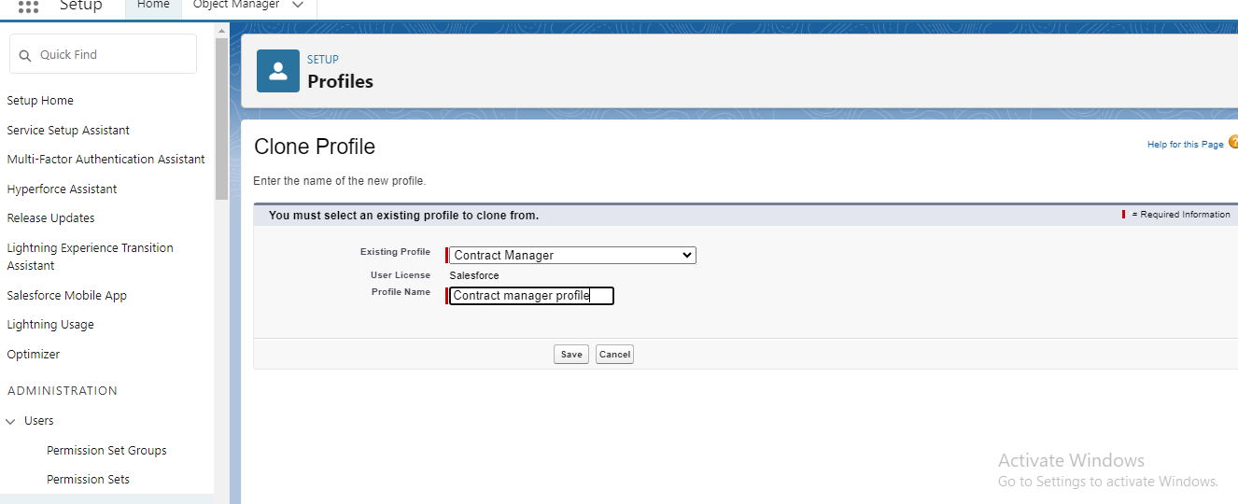Collapse the Users section chevron
This screenshot has height=504, width=1238.
(11, 421)
